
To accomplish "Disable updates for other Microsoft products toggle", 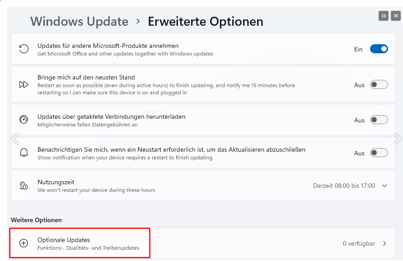I will 379,49.
